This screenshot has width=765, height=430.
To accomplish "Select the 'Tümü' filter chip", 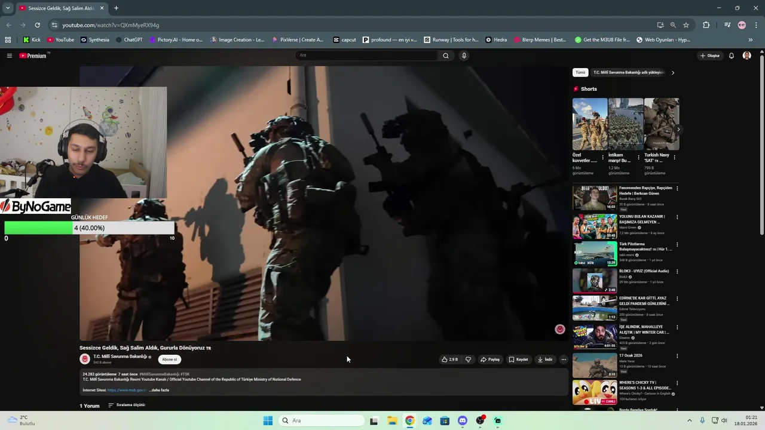I will point(580,72).
